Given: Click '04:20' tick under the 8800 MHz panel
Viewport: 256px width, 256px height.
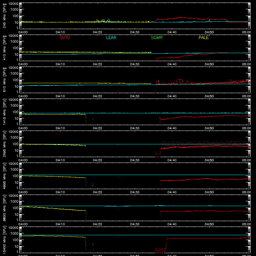Looking at the screenshot, I should coord(98,224).
